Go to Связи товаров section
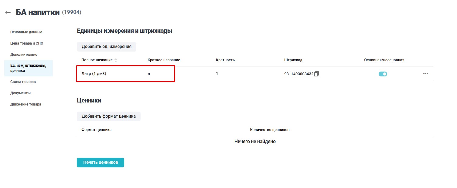Screen dimensions: 457x188 point(23,82)
